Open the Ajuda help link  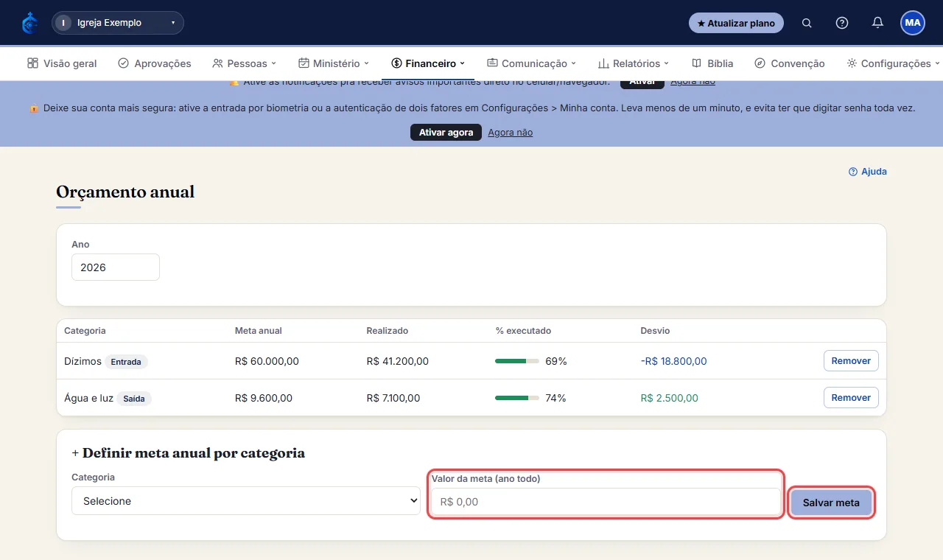pyautogui.click(x=868, y=172)
